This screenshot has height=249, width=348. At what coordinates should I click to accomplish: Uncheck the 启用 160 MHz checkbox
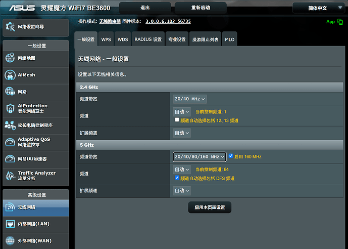(231, 156)
